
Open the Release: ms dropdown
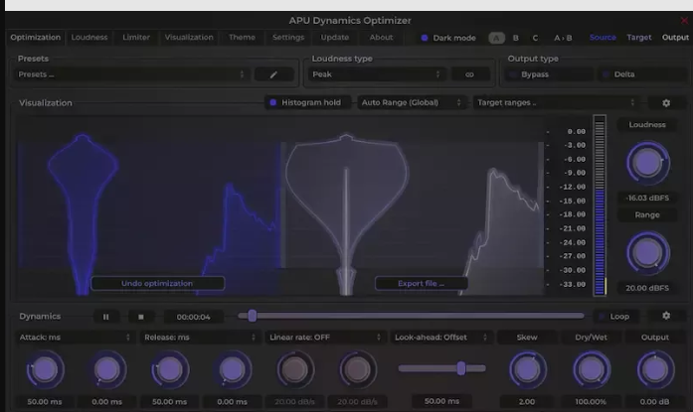tap(199, 338)
